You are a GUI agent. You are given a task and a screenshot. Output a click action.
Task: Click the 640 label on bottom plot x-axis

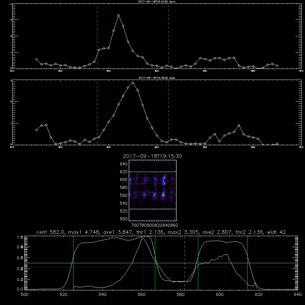coord(298,295)
